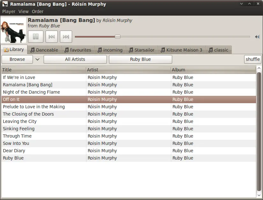Sort the track list by Title column

click(x=43, y=70)
